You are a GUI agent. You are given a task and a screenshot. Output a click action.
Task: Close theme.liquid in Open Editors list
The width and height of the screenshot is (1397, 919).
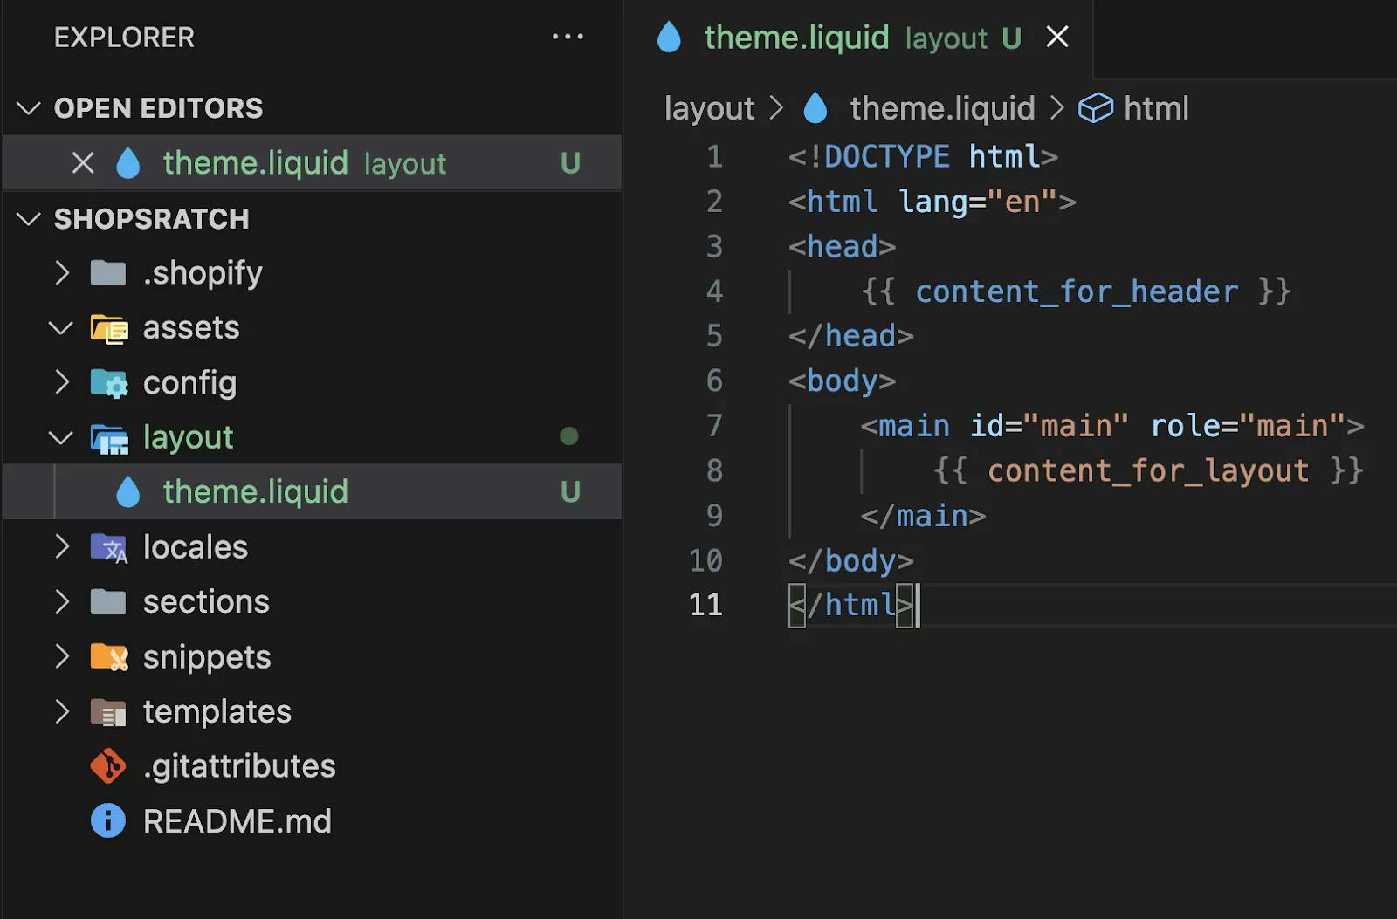coord(83,163)
